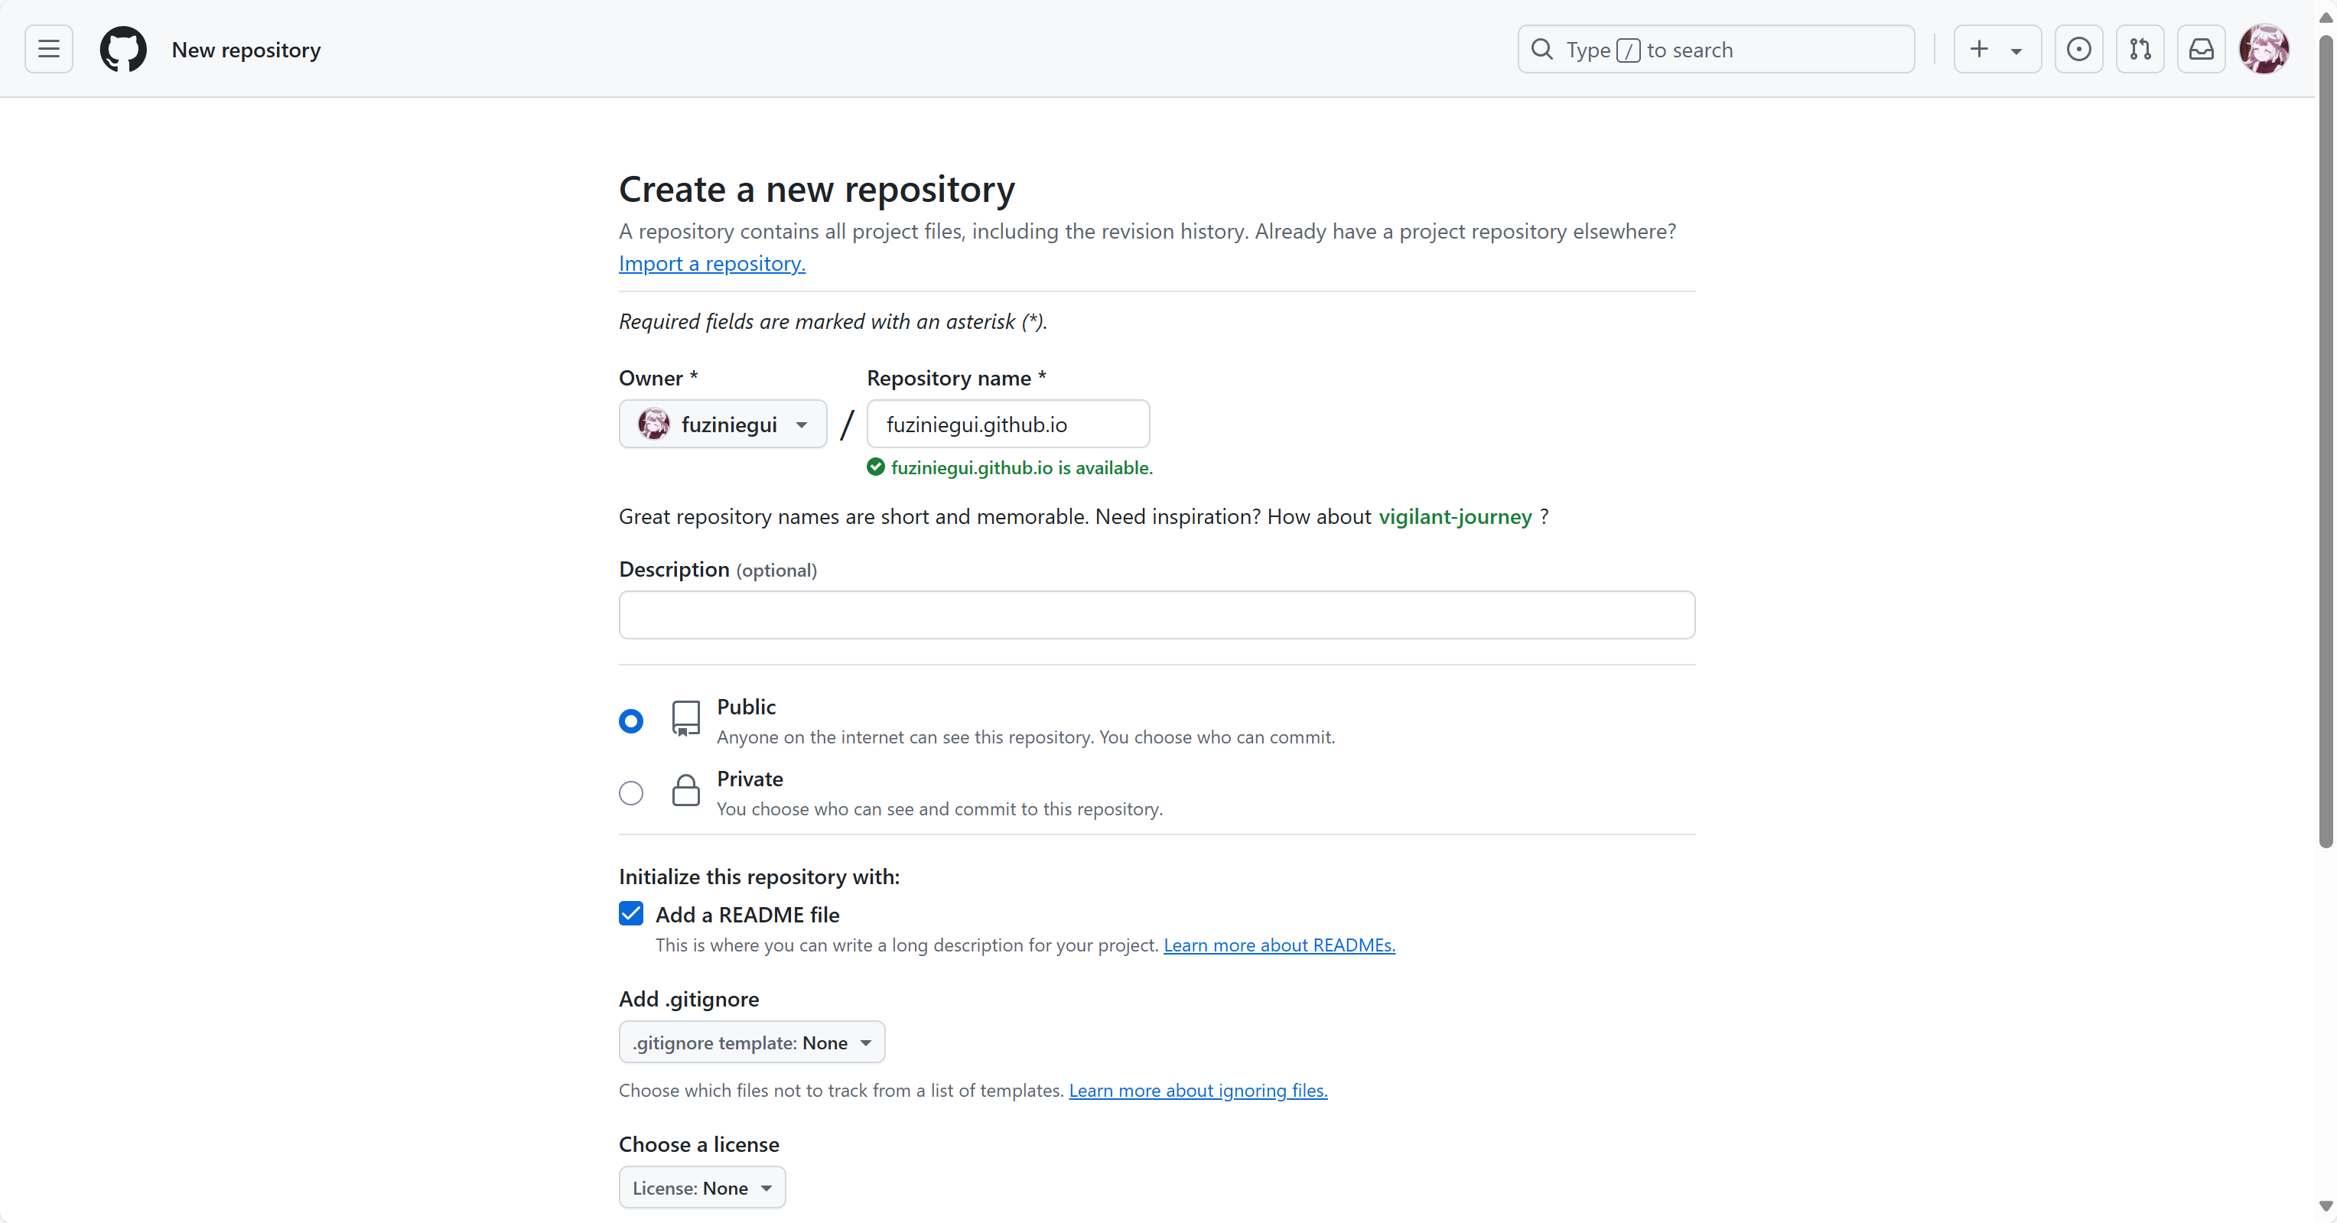Click into the Description text field

pyautogui.click(x=1157, y=615)
